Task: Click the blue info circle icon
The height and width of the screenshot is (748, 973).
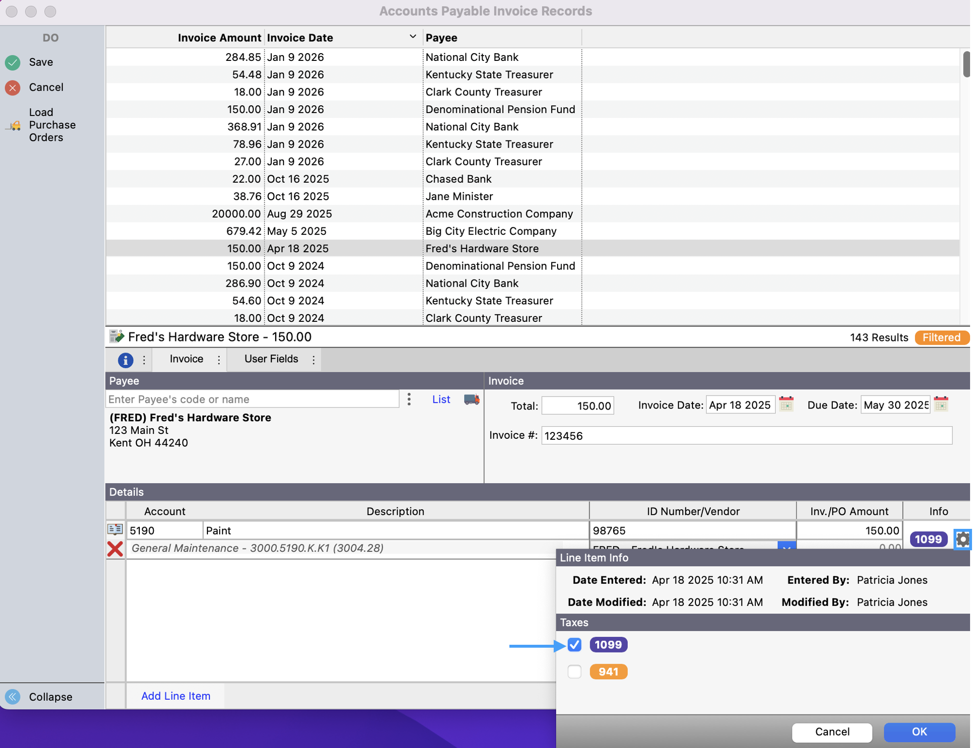Action: [126, 360]
